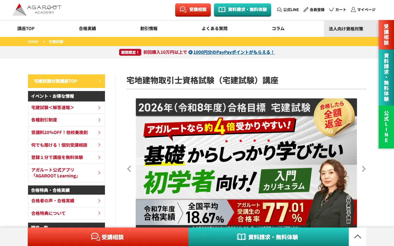
Task: Show previous carousel slide
Action: [x=129, y=169]
